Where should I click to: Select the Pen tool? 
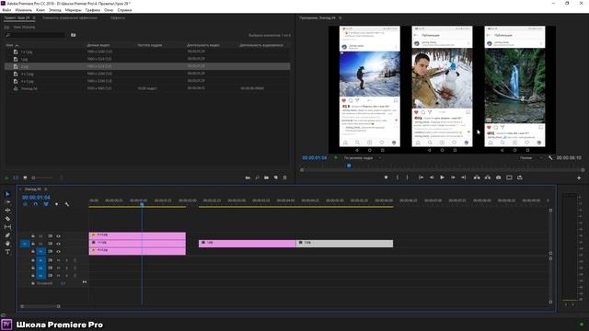pos(7,235)
